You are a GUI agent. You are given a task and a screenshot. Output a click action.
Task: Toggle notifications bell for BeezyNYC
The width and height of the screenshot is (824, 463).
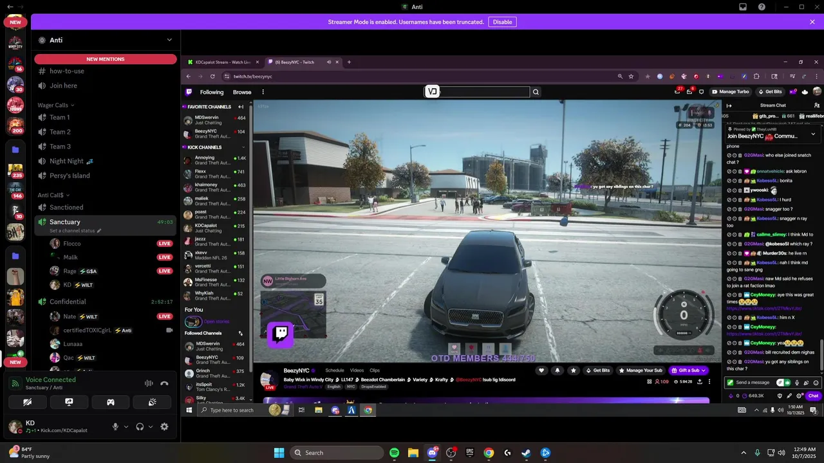pyautogui.click(x=557, y=370)
